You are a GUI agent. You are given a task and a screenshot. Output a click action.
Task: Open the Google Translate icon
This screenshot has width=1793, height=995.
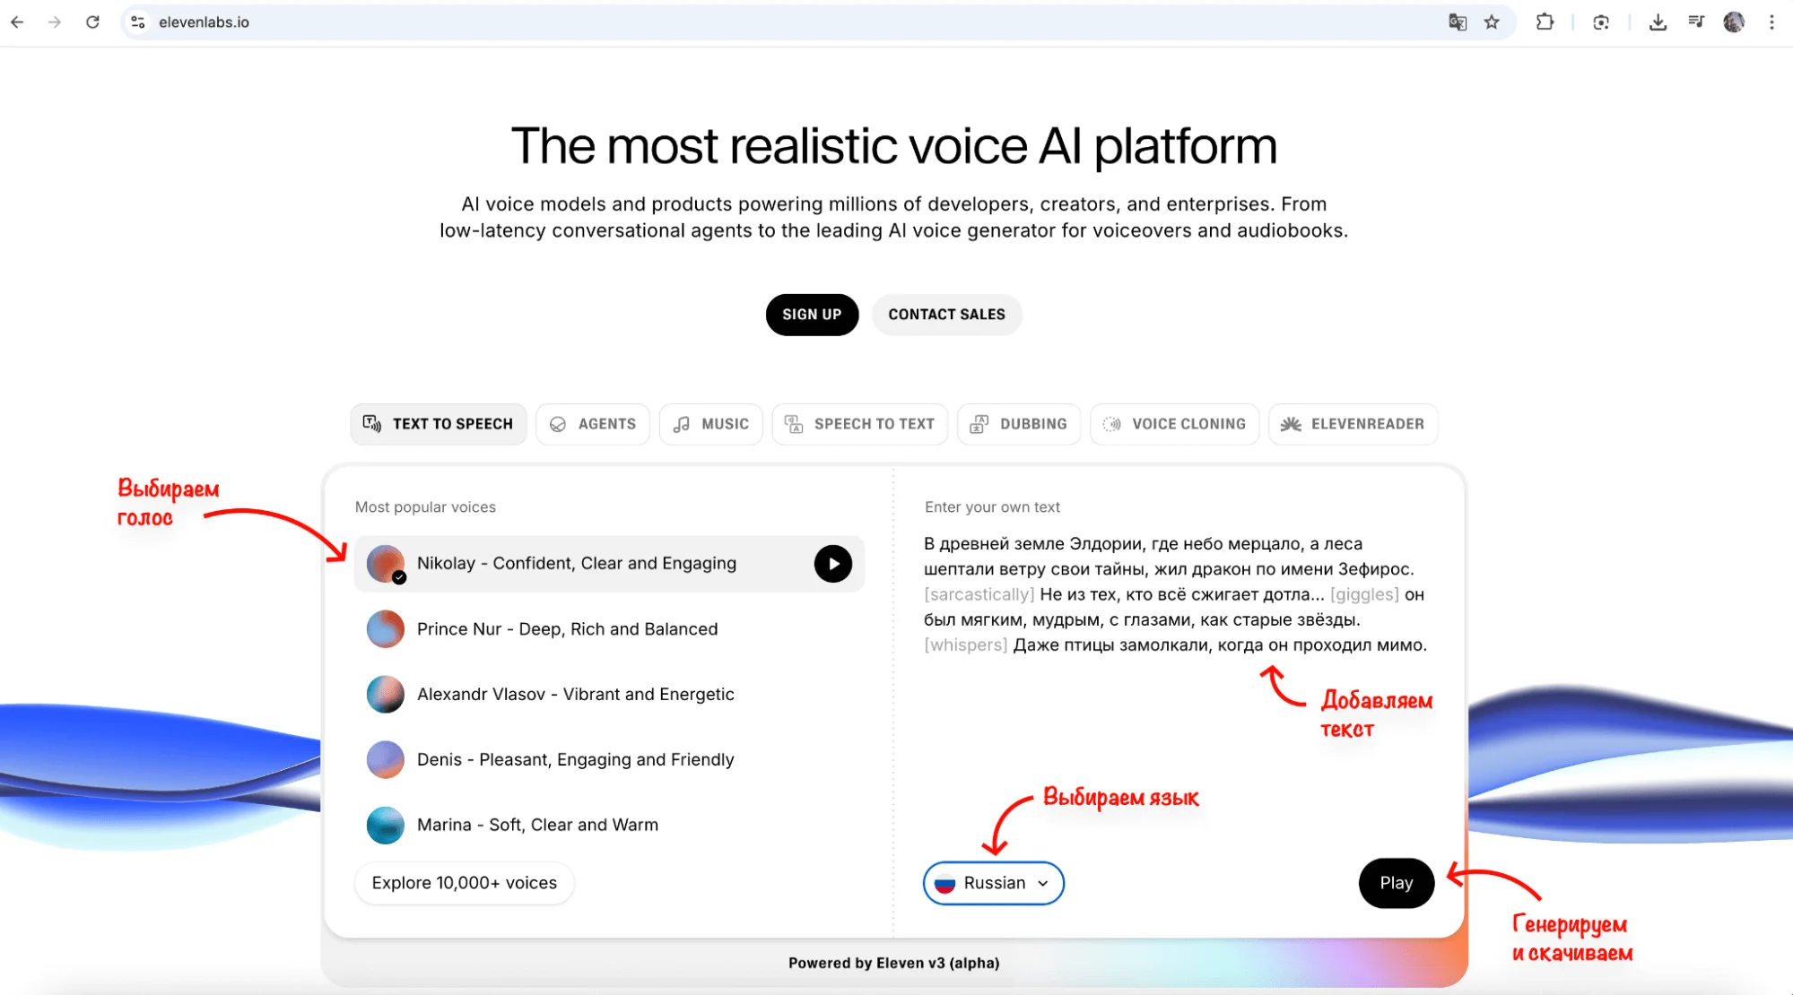pos(1458,22)
